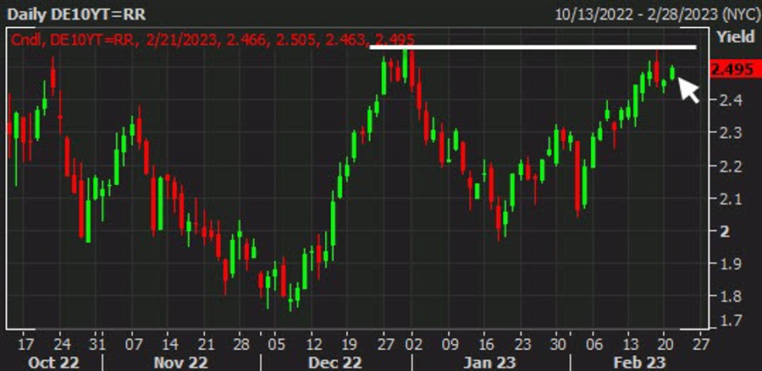Click the date tick '07' in November
Image resolution: width=762 pixels, height=371 pixels.
tap(132, 345)
